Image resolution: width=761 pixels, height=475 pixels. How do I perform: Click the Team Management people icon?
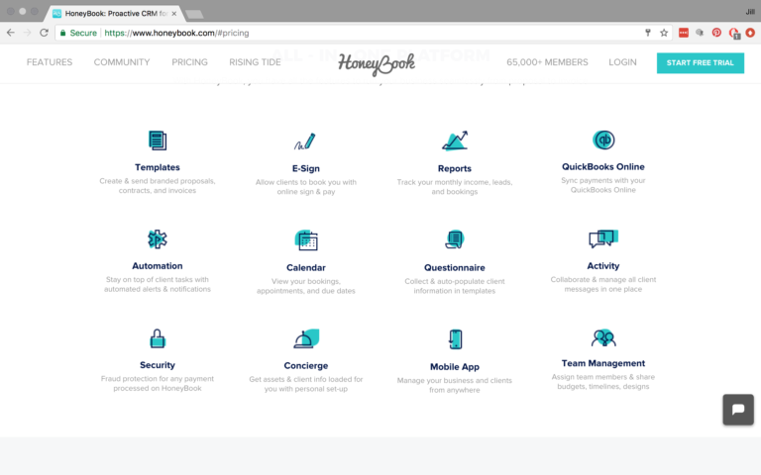pos(602,338)
